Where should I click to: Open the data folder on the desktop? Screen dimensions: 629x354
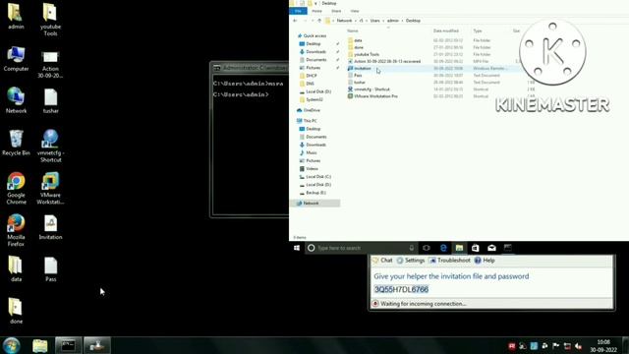[x=16, y=268]
